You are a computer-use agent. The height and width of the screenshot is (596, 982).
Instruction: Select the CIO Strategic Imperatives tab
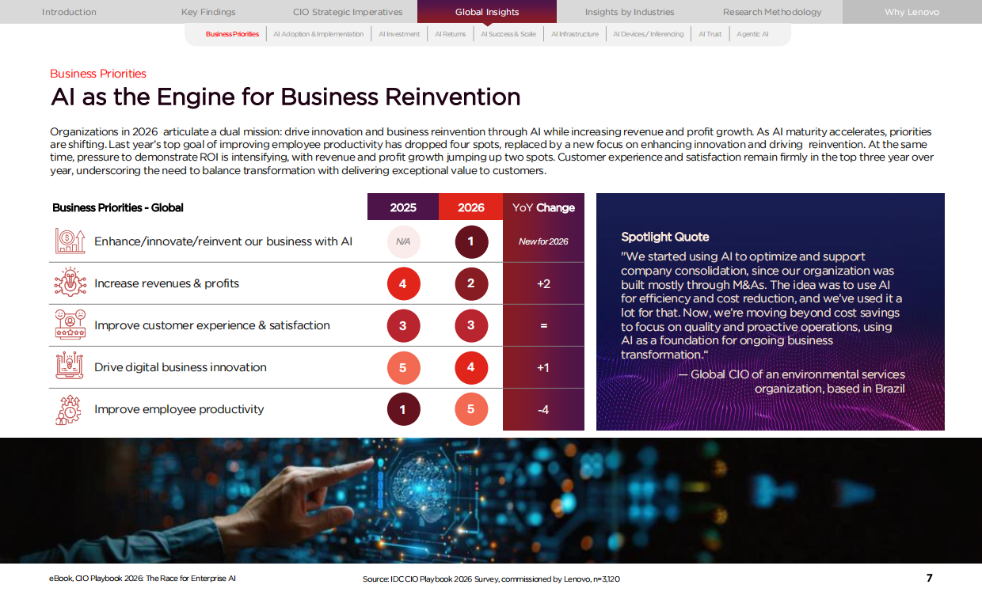tap(347, 12)
